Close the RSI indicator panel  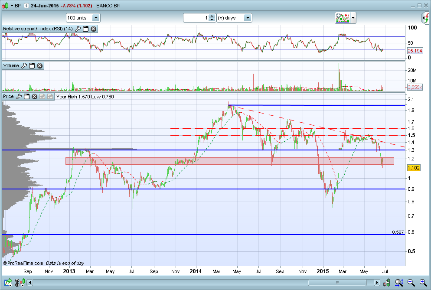click(x=94, y=29)
